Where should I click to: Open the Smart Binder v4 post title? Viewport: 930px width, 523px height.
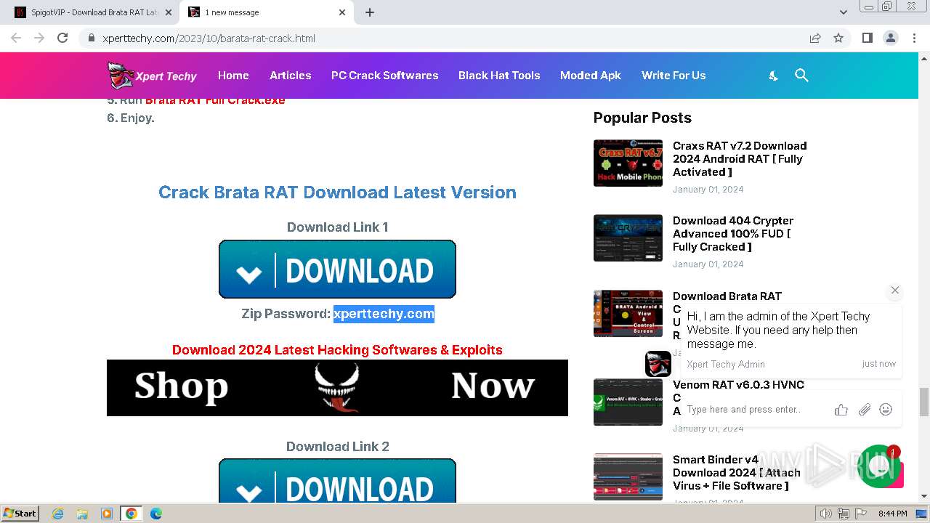click(737, 473)
